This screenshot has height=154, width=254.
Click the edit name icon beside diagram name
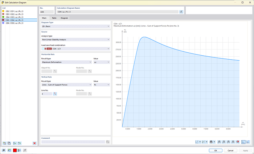pyautogui.click(x=181, y=12)
